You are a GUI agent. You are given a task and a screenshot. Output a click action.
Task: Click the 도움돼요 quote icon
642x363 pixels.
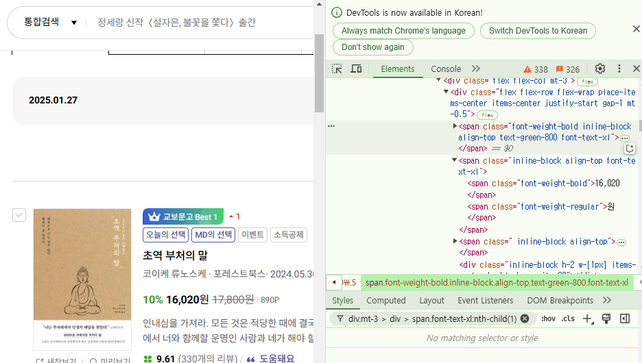click(250, 360)
